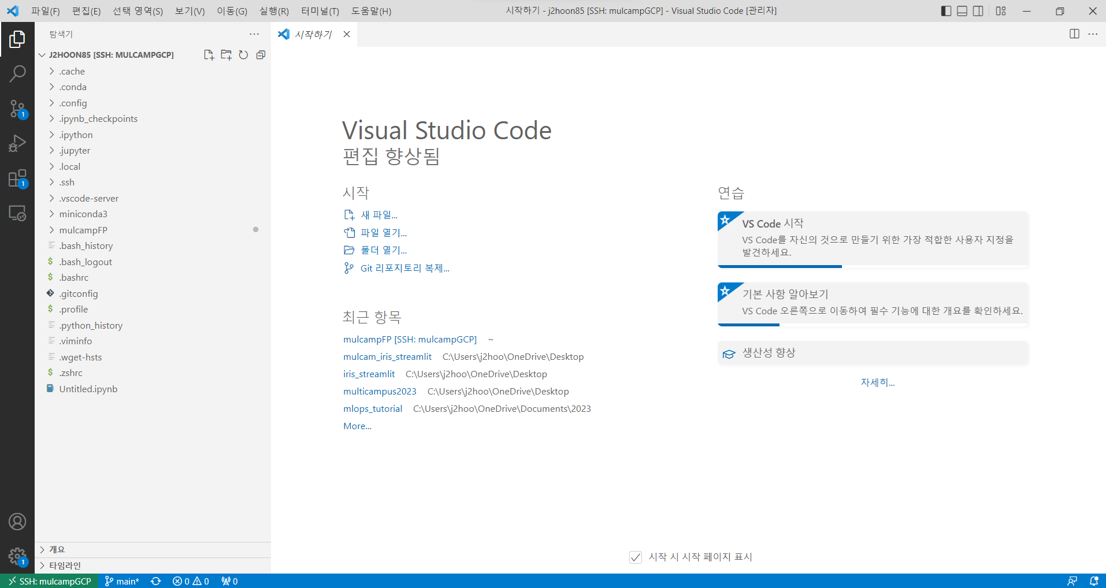Open the Untitled.ipynb file
Image resolution: width=1106 pixels, height=588 pixels.
(x=153, y=389)
